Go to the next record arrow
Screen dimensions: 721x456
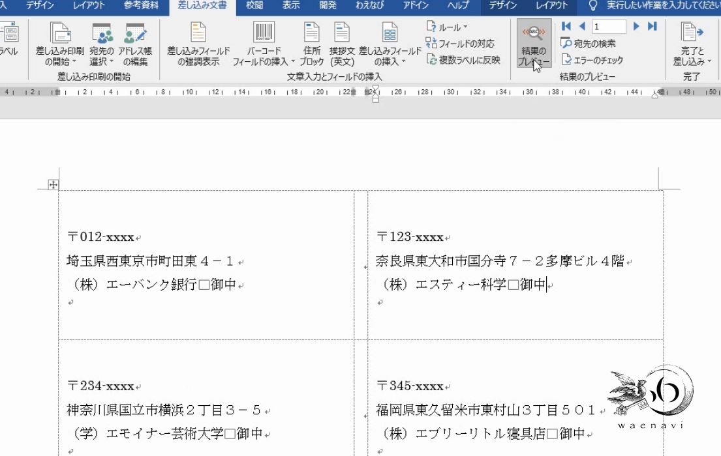click(636, 26)
